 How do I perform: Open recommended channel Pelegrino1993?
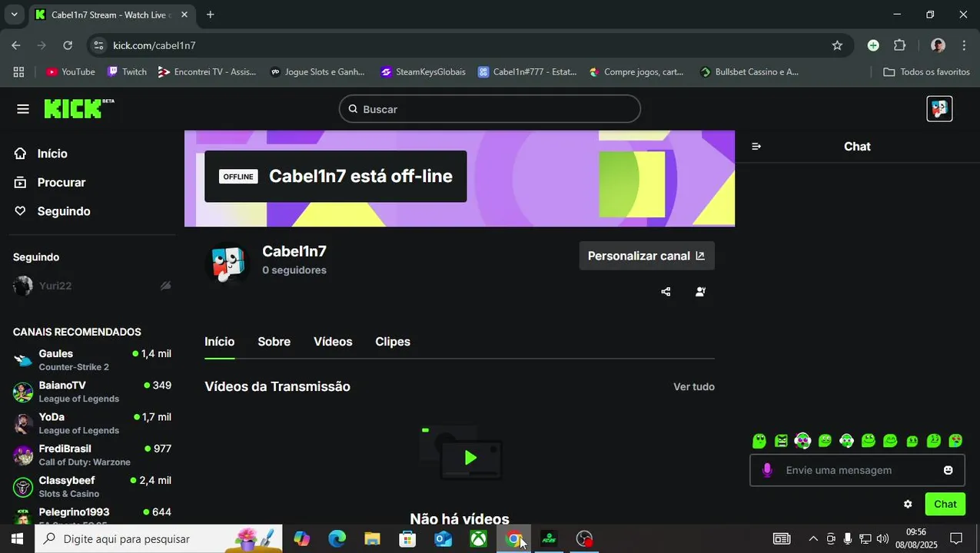point(91,516)
